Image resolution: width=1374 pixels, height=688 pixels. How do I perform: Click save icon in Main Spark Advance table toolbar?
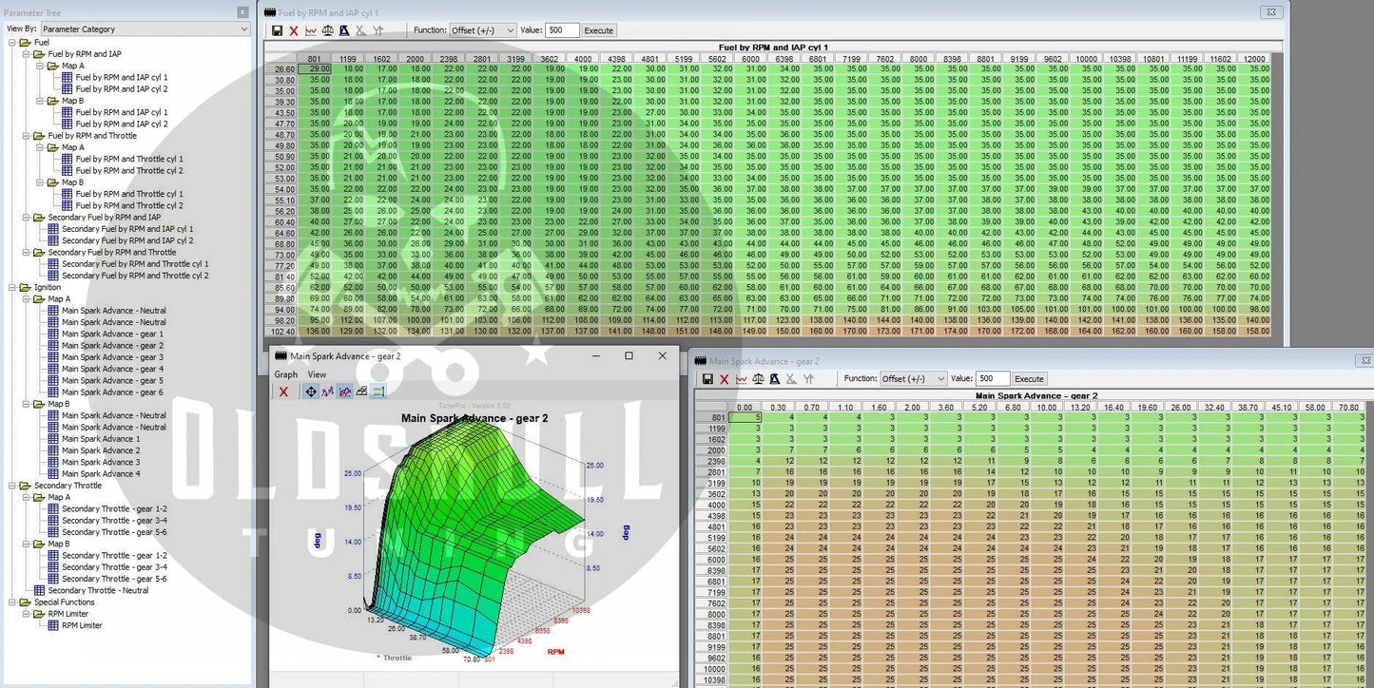point(706,379)
